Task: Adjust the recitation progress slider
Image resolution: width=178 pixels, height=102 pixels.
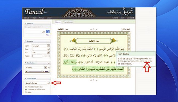Action: (35, 71)
